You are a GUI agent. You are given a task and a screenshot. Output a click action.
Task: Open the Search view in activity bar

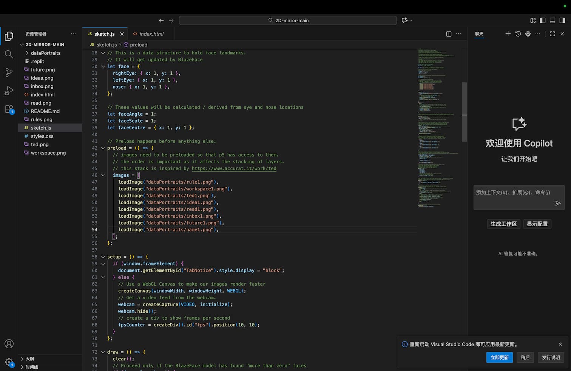(x=9, y=54)
